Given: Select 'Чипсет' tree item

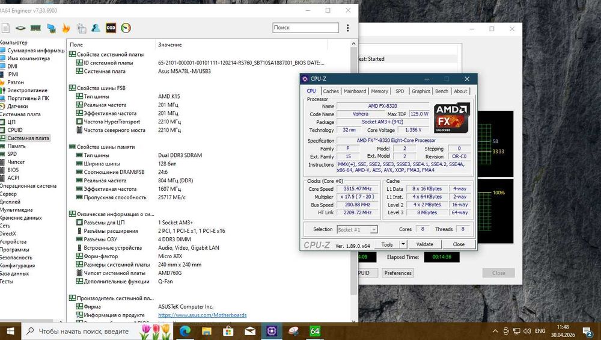Looking at the screenshot, I should [x=16, y=162].
